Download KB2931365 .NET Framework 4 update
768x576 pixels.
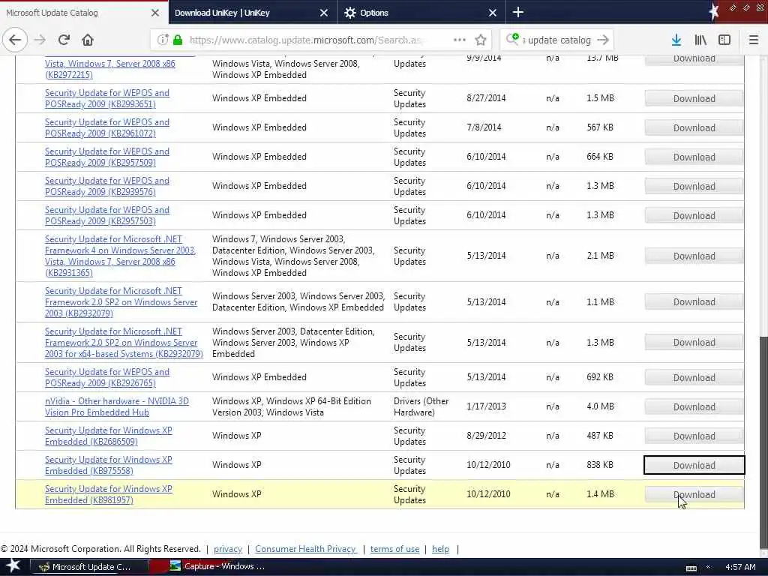[694, 256]
